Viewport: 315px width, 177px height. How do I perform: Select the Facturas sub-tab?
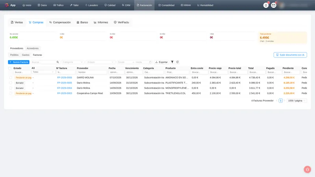[x=37, y=55]
